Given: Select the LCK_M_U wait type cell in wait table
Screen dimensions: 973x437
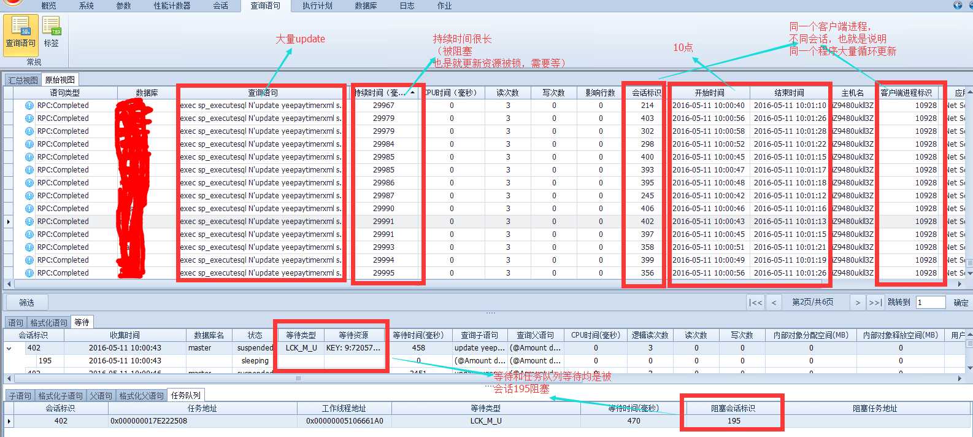Looking at the screenshot, I should click(x=301, y=348).
